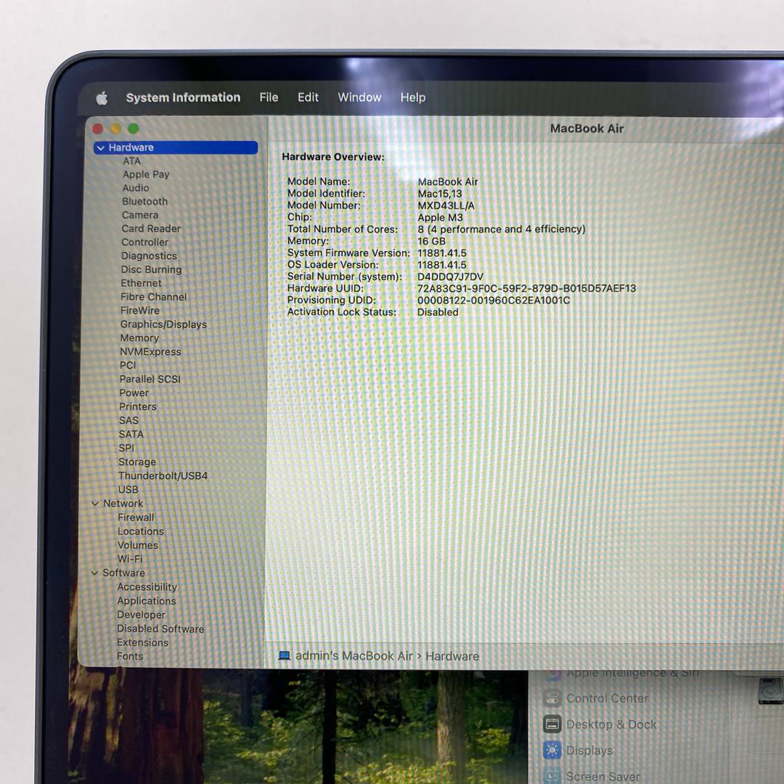Select Extensions under Software

[x=142, y=642]
